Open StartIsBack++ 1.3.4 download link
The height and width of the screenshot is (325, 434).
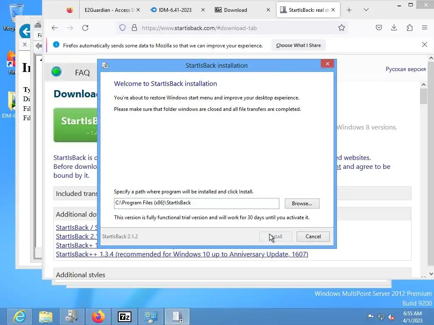(x=182, y=254)
